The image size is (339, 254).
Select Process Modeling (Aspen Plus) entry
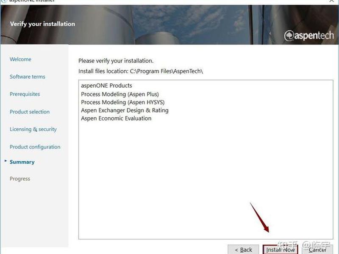pyautogui.click(x=120, y=94)
